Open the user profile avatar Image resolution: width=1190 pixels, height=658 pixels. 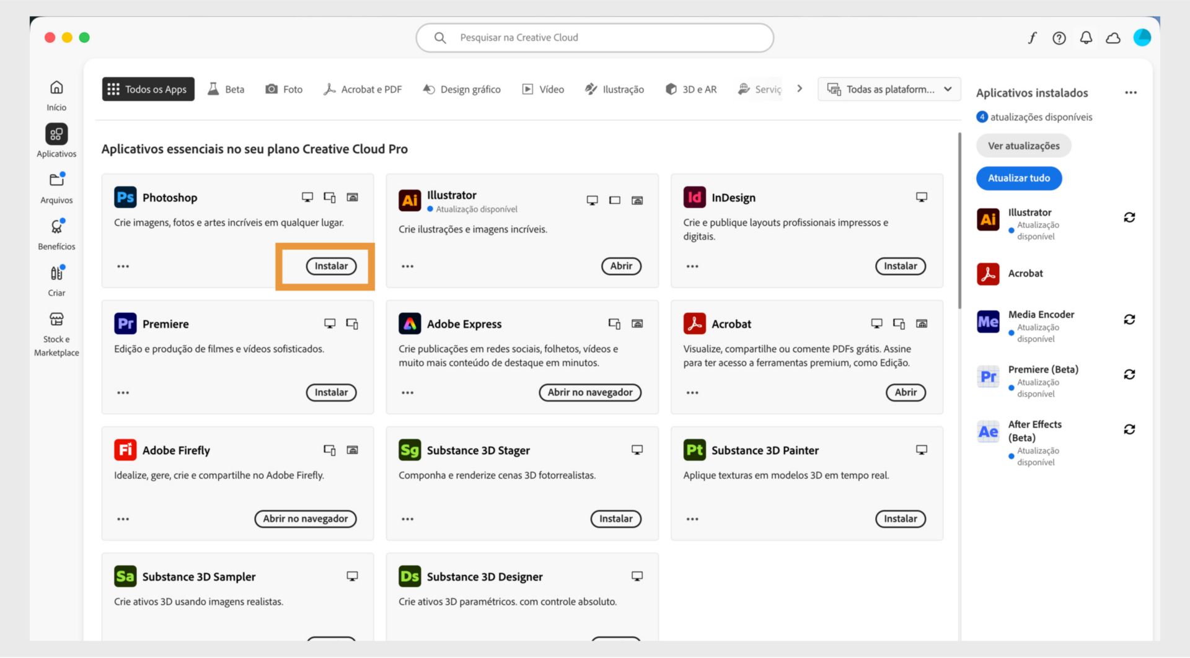pos(1142,38)
